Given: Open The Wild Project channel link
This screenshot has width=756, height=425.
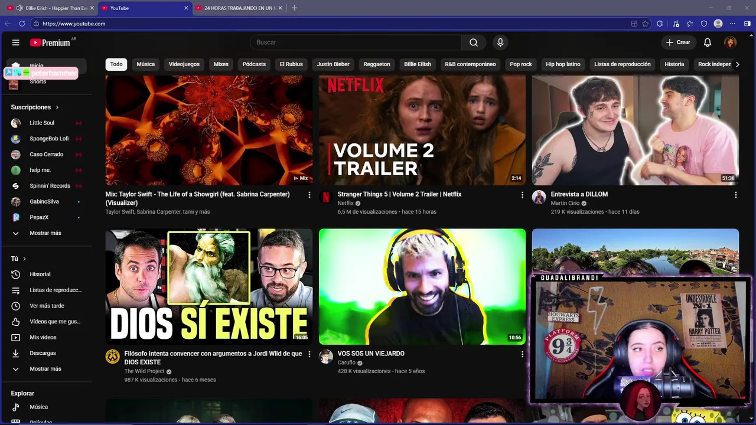Looking at the screenshot, I should click(144, 371).
